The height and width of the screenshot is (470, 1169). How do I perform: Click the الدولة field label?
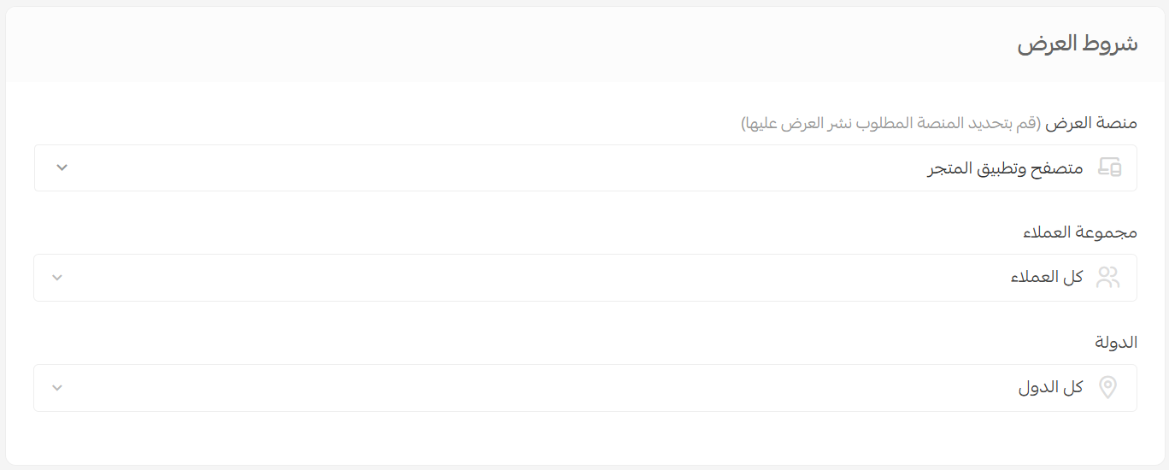1116,343
